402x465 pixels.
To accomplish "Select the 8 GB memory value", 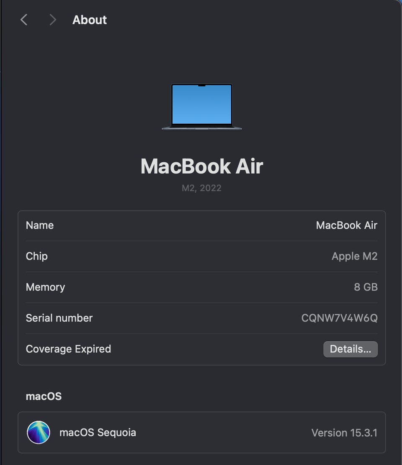I will pyautogui.click(x=366, y=287).
